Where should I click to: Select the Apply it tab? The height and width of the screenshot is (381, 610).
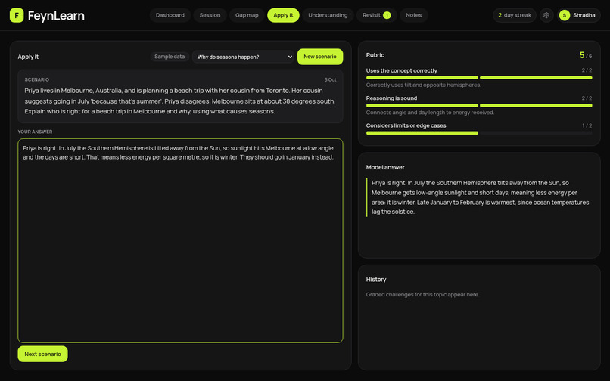283,15
